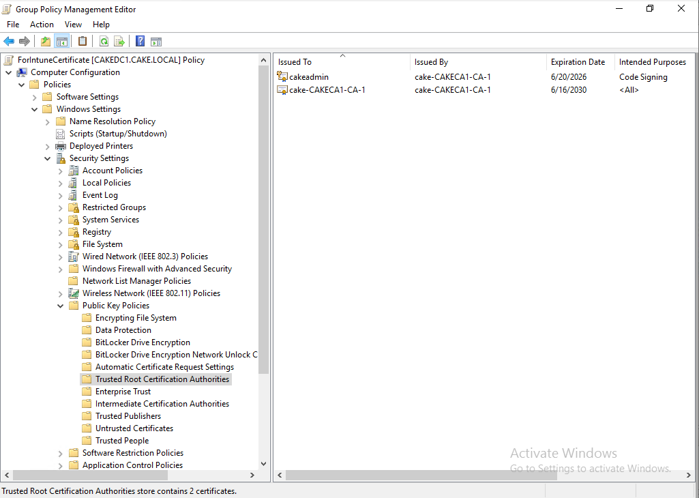Collapse the Security Settings node
The image size is (699, 498).
47,158
